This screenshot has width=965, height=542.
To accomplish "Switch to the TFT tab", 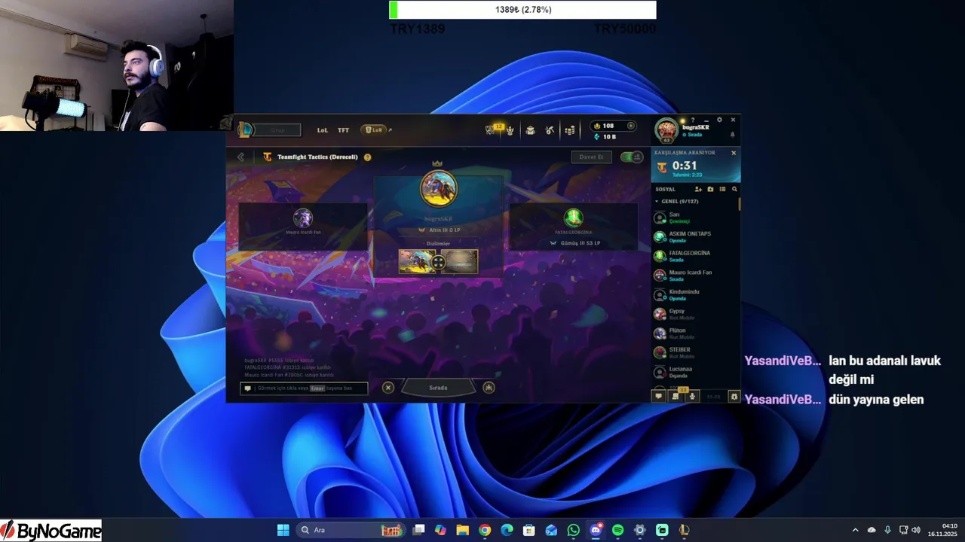I will (x=343, y=130).
